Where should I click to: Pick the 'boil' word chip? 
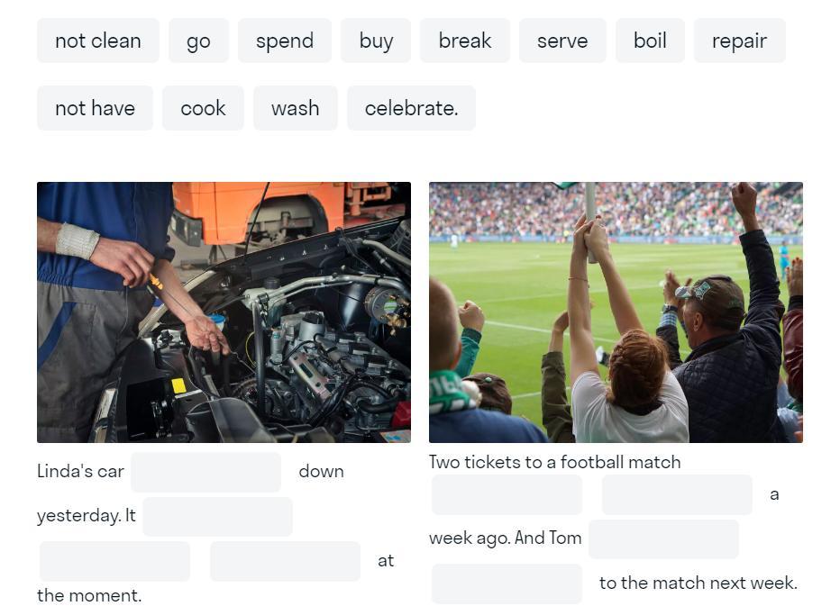(x=650, y=41)
